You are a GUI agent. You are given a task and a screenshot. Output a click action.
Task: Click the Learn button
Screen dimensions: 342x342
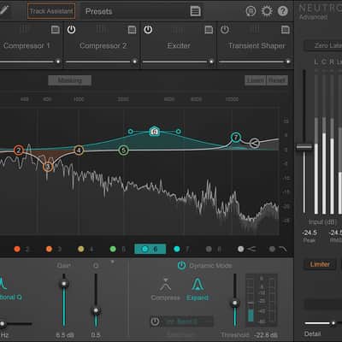coord(256,80)
